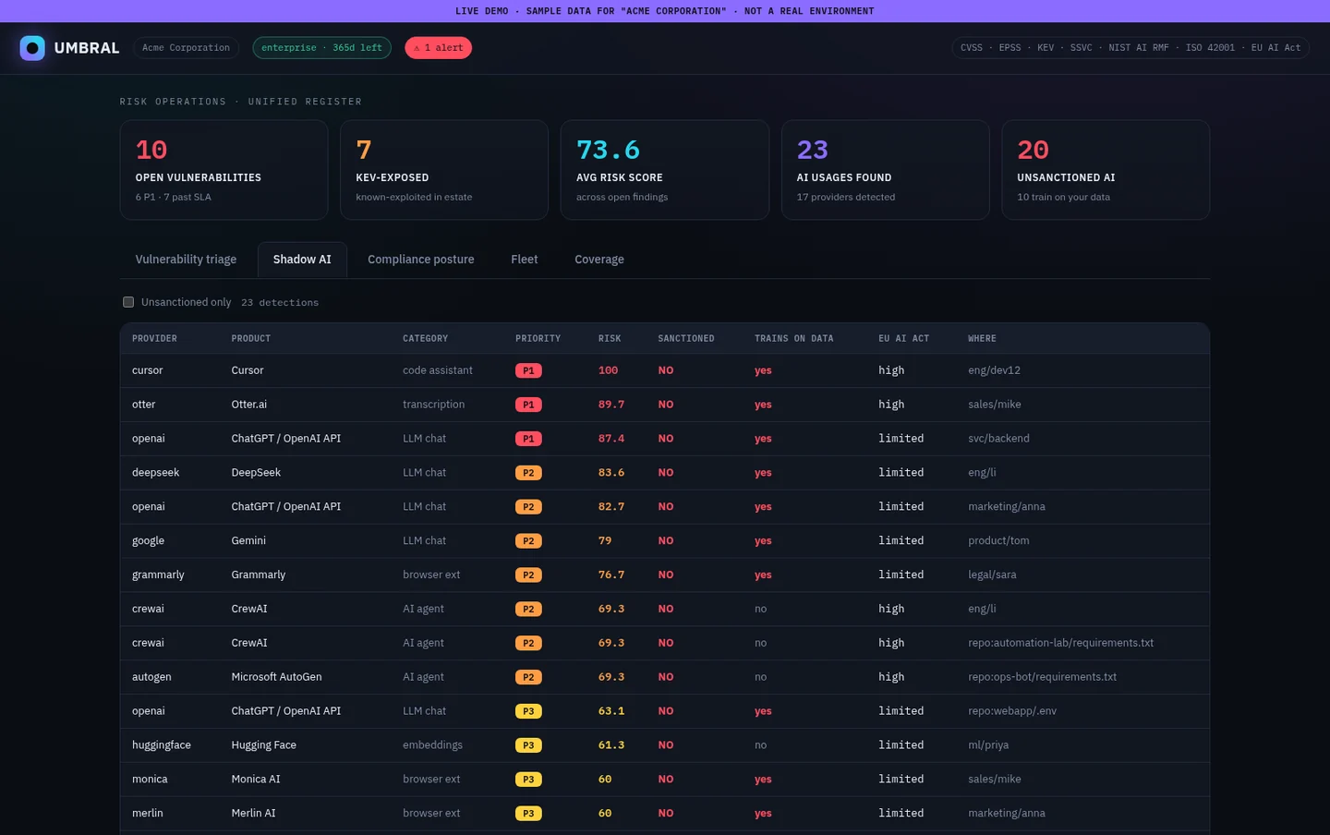Select the Otter.ai product cell
The height and width of the screenshot is (835, 1330).
coord(248,405)
